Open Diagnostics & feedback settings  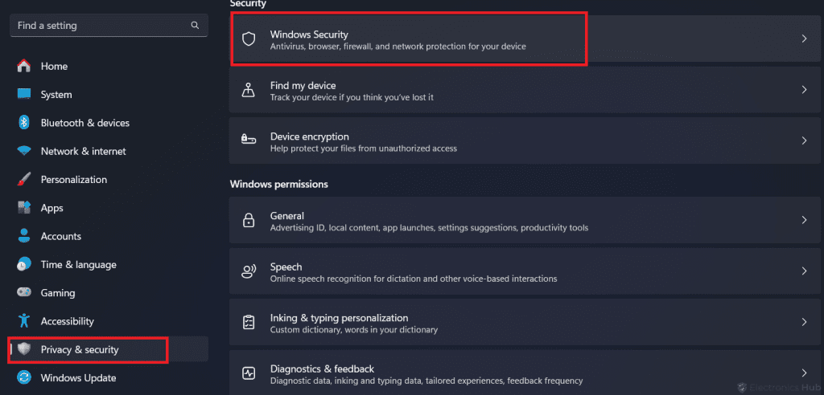[322, 369]
